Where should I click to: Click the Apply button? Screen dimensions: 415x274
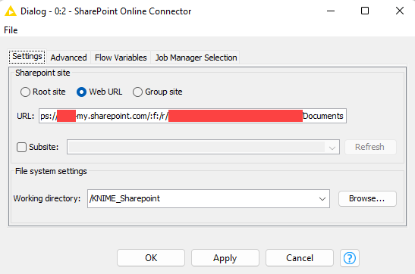225,258
